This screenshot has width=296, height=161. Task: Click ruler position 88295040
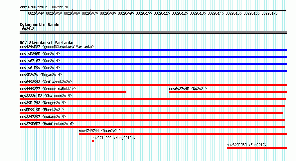click(x=36, y=13)
